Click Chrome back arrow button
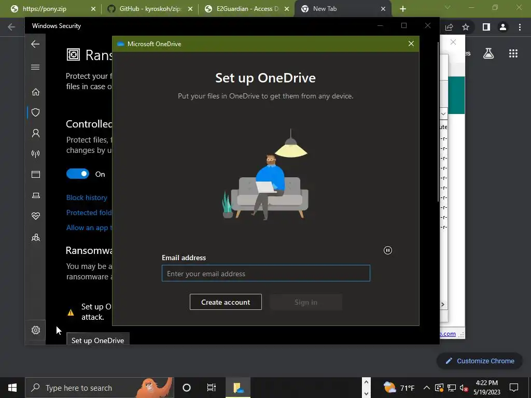This screenshot has height=398, width=531. pos(11,27)
